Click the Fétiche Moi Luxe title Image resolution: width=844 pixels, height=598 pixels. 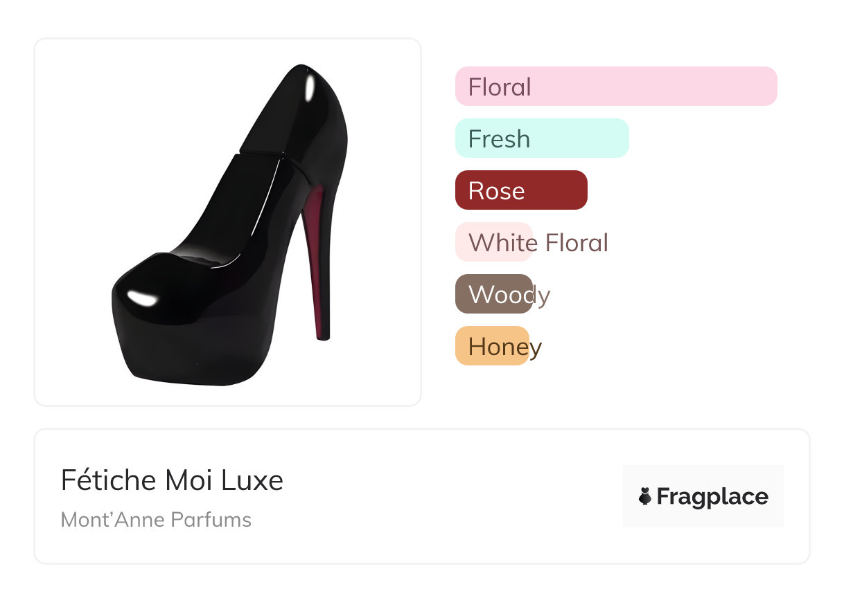pos(172,480)
